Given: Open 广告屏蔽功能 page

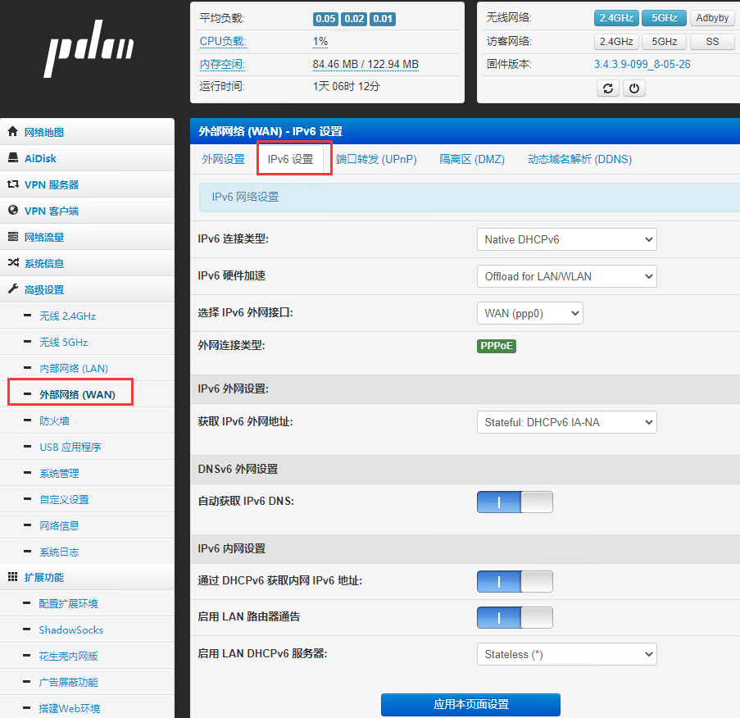Looking at the screenshot, I should click(68, 682).
